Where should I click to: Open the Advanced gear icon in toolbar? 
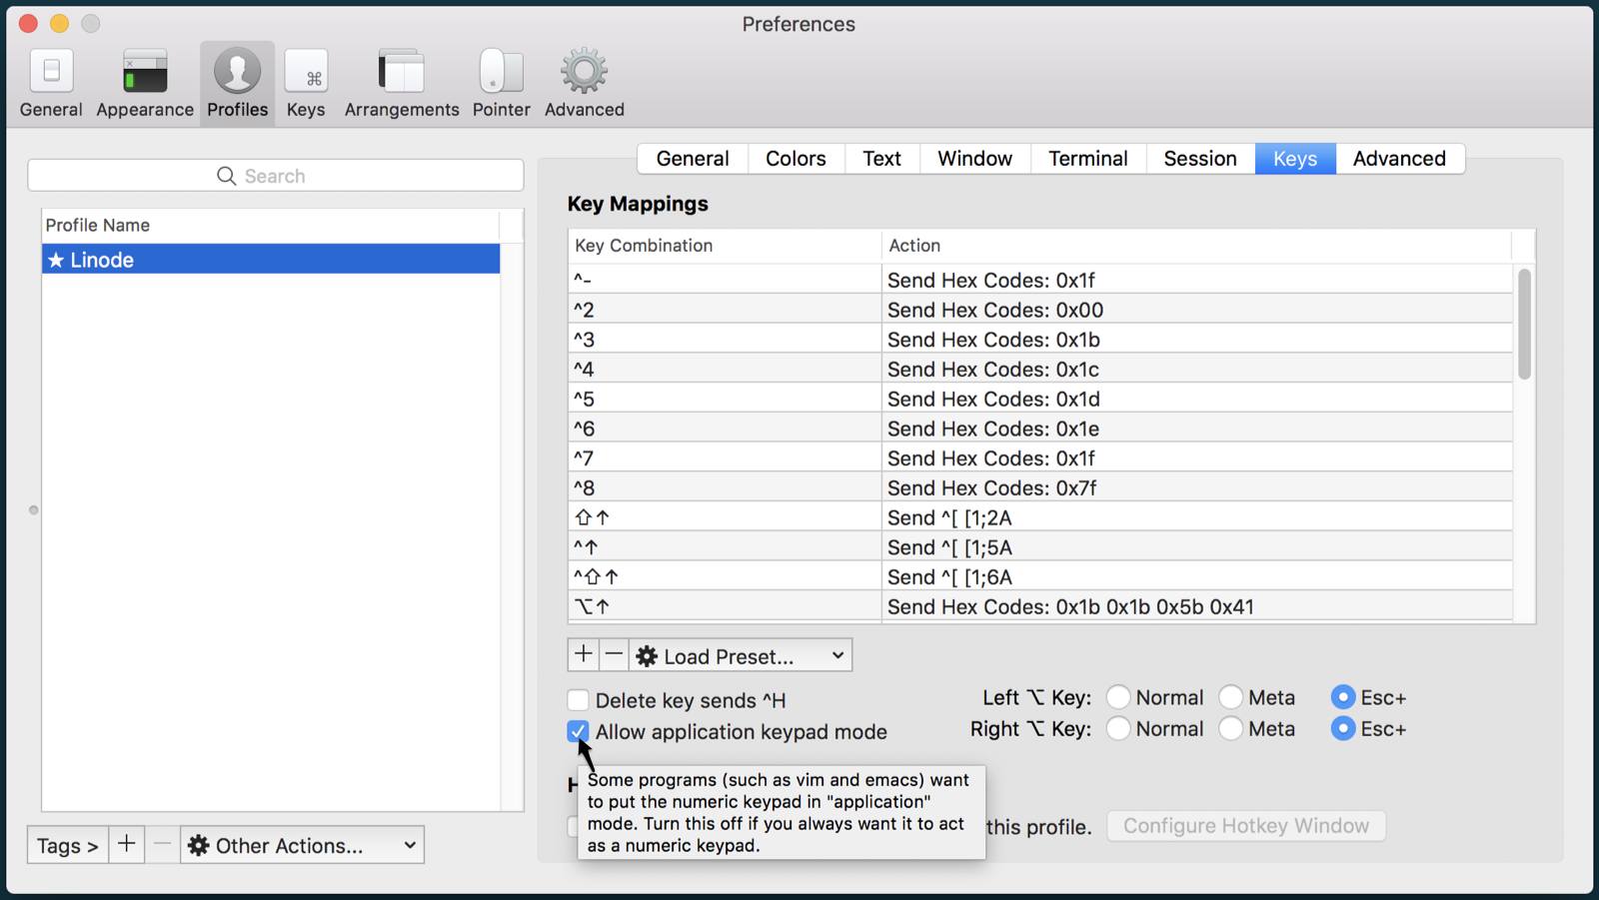point(585,84)
